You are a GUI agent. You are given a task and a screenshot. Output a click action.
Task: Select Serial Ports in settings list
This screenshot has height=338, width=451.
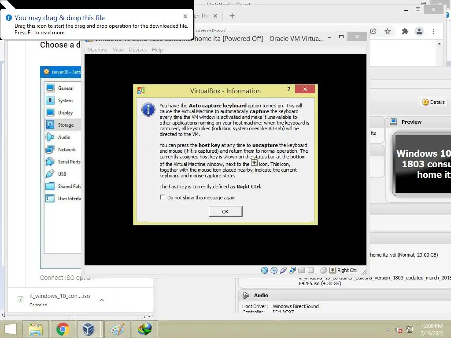63,162
